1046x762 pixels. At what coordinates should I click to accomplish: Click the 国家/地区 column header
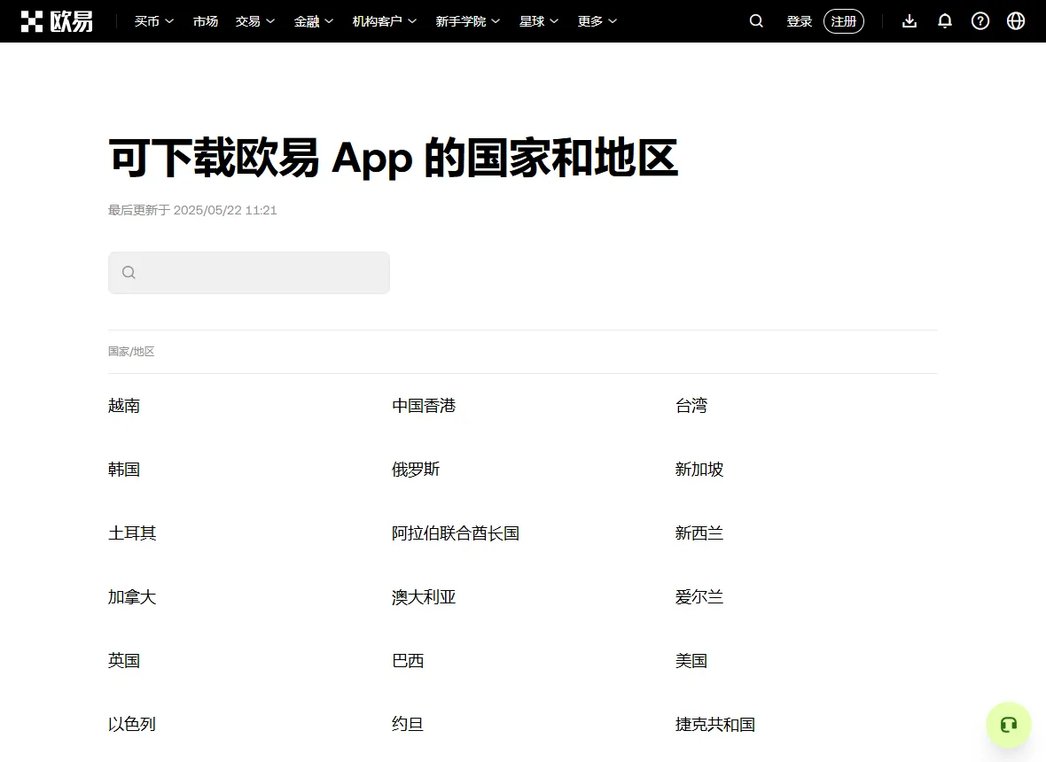(x=131, y=352)
